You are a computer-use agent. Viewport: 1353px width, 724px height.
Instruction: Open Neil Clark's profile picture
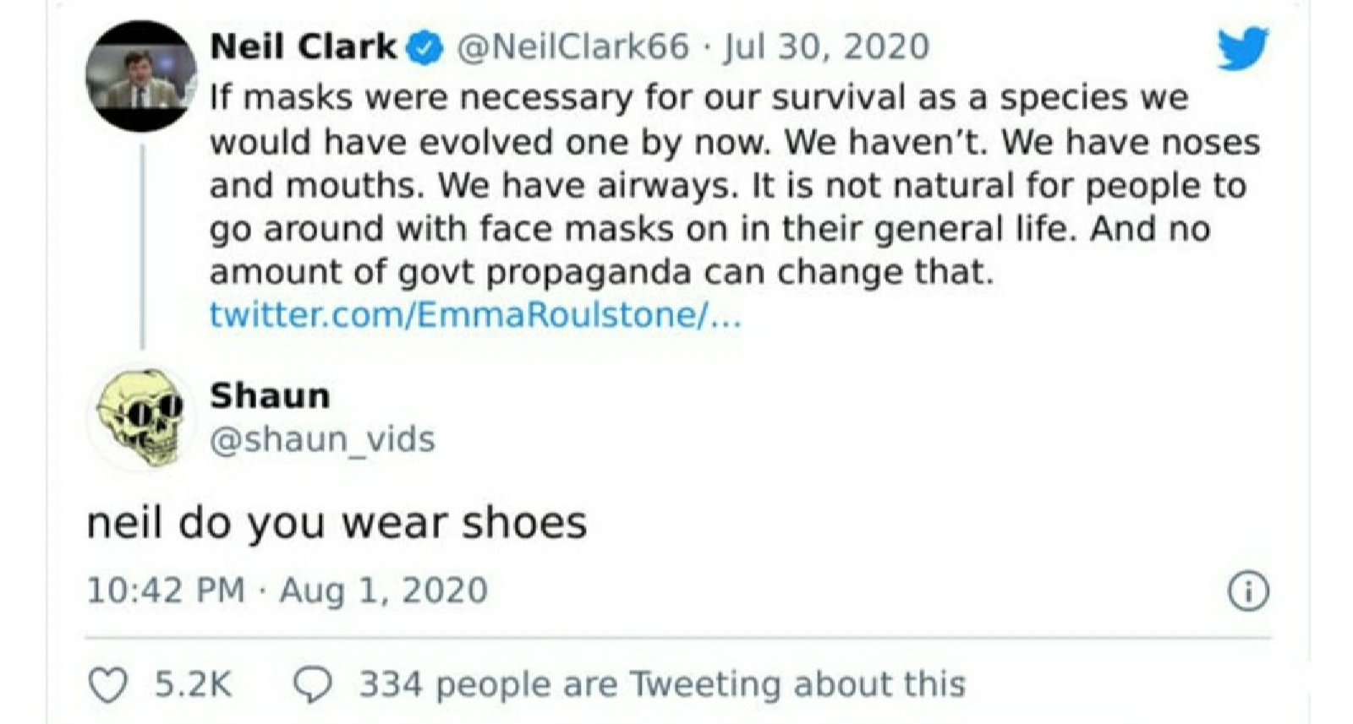coord(141,76)
